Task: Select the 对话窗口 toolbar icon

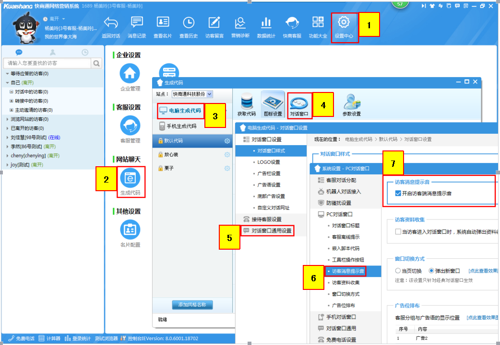Action: (299, 103)
